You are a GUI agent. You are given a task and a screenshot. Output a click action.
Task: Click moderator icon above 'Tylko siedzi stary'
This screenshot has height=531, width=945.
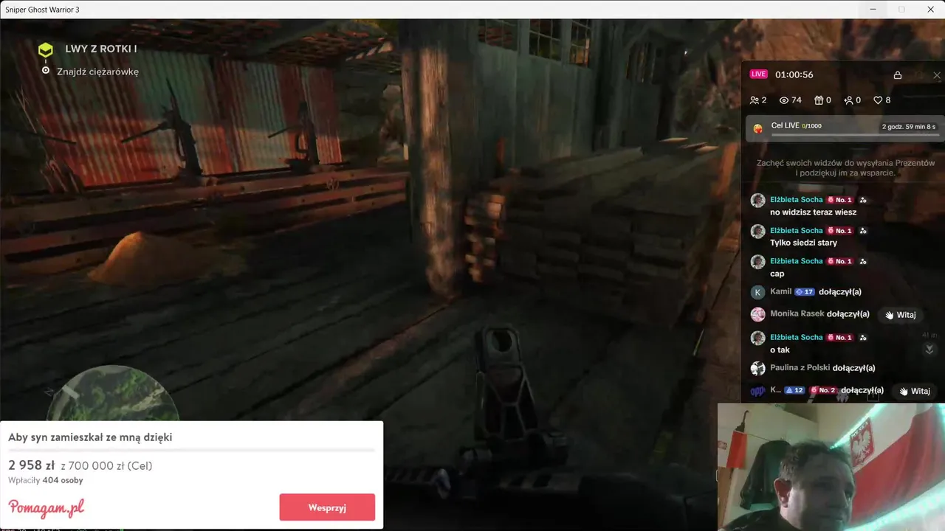pyautogui.click(x=863, y=230)
